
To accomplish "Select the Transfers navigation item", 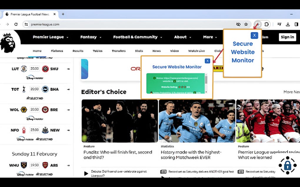I will (x=119, y=51).
